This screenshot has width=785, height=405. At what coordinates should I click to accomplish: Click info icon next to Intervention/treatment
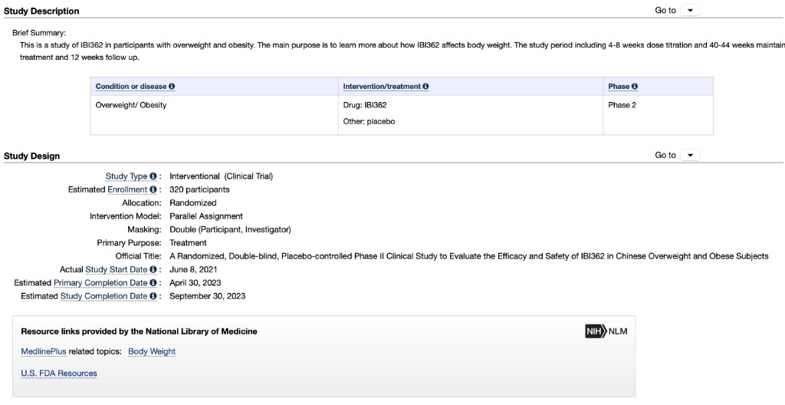(425, 87)
